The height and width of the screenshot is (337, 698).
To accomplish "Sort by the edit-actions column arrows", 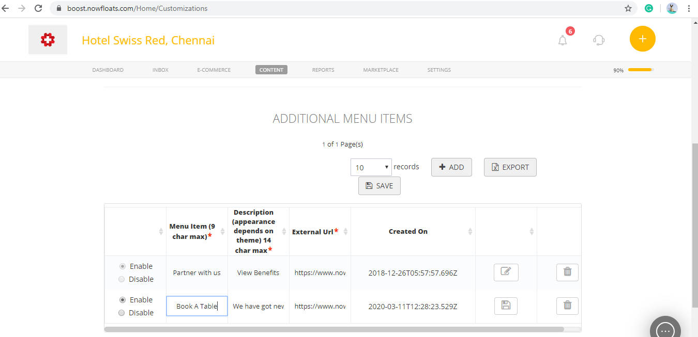I will [x=532, y=232].
